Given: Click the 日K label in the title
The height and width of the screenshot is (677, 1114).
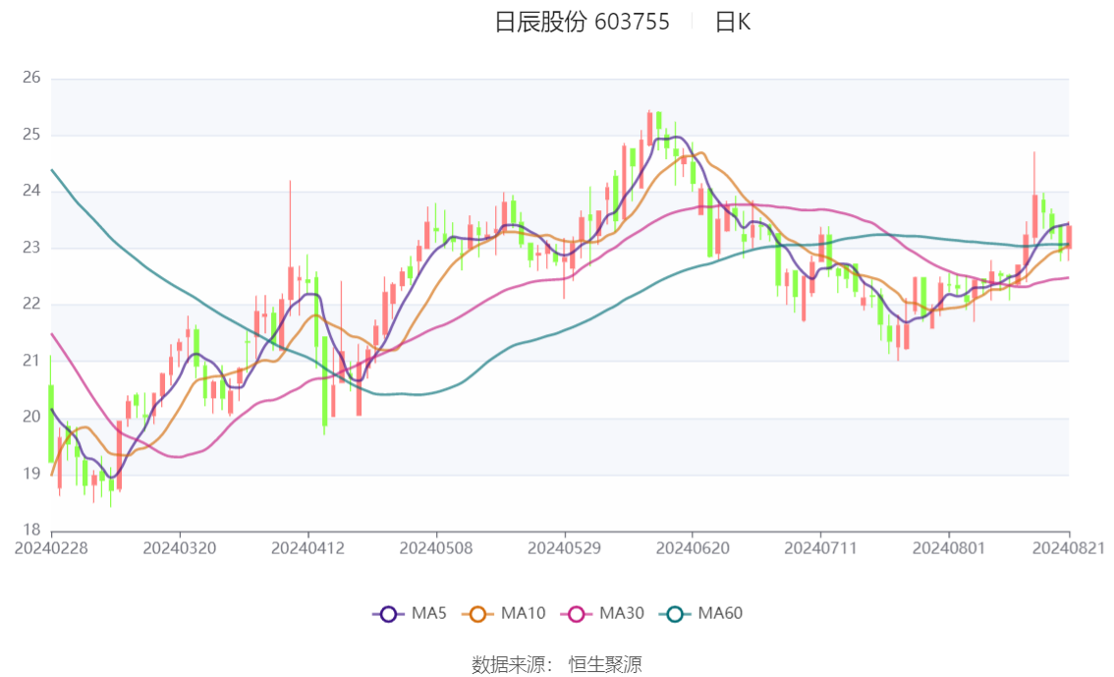Looking at the screenshot, I should pyautogui.click(x=733, y=22).
